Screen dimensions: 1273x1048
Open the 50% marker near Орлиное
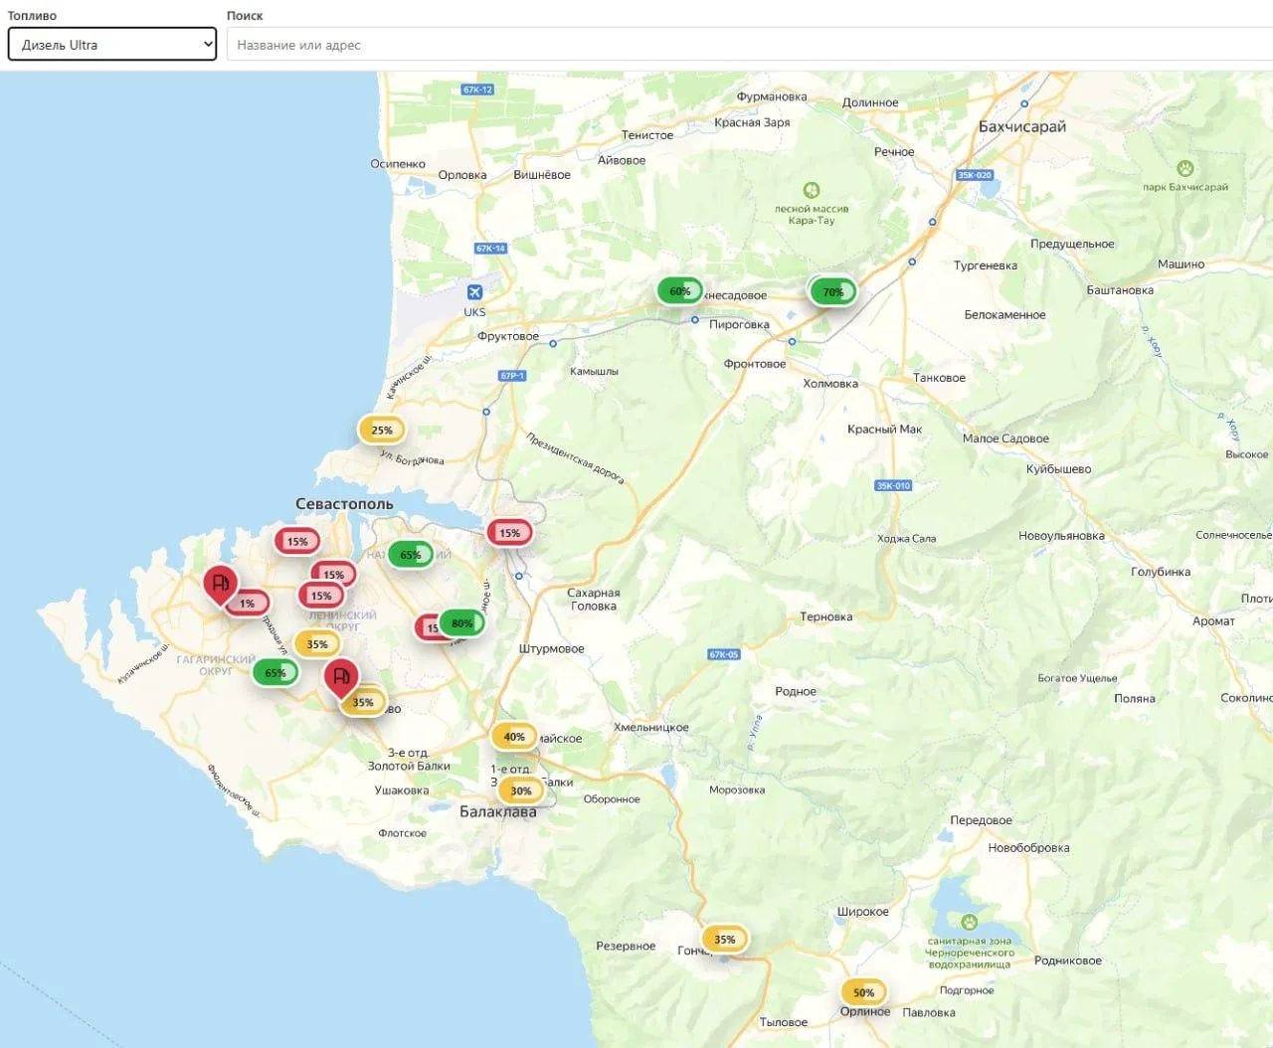863,992
